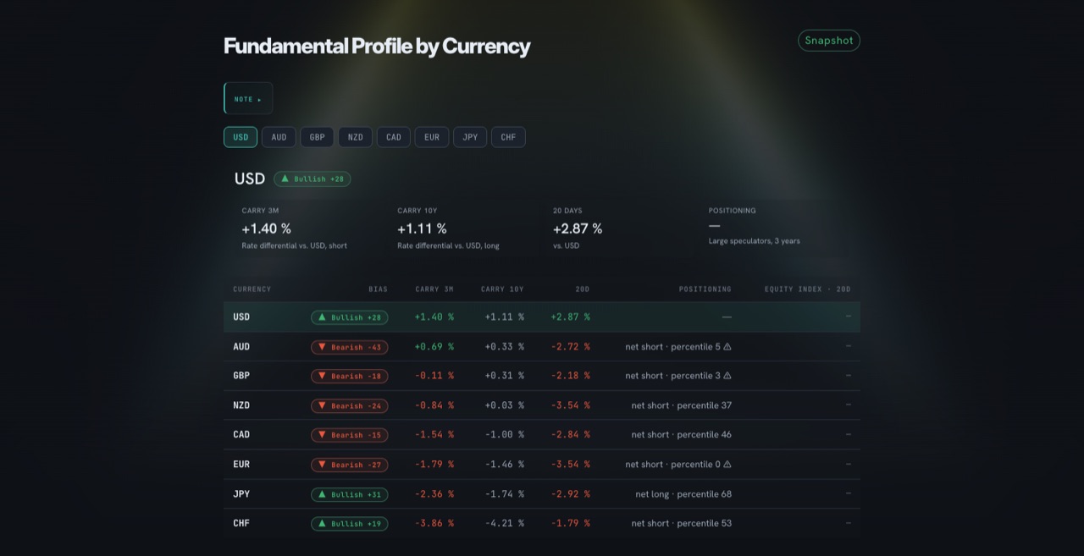Select the GBP table row name

tap(241, 376)
